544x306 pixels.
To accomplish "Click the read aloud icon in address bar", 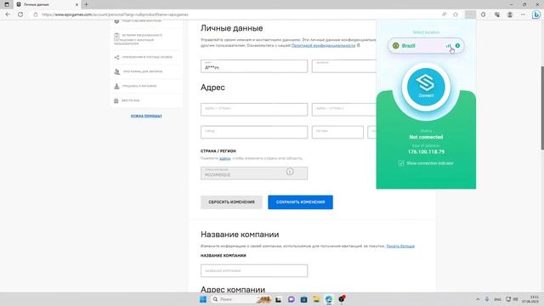I will [x=444, y=14].
